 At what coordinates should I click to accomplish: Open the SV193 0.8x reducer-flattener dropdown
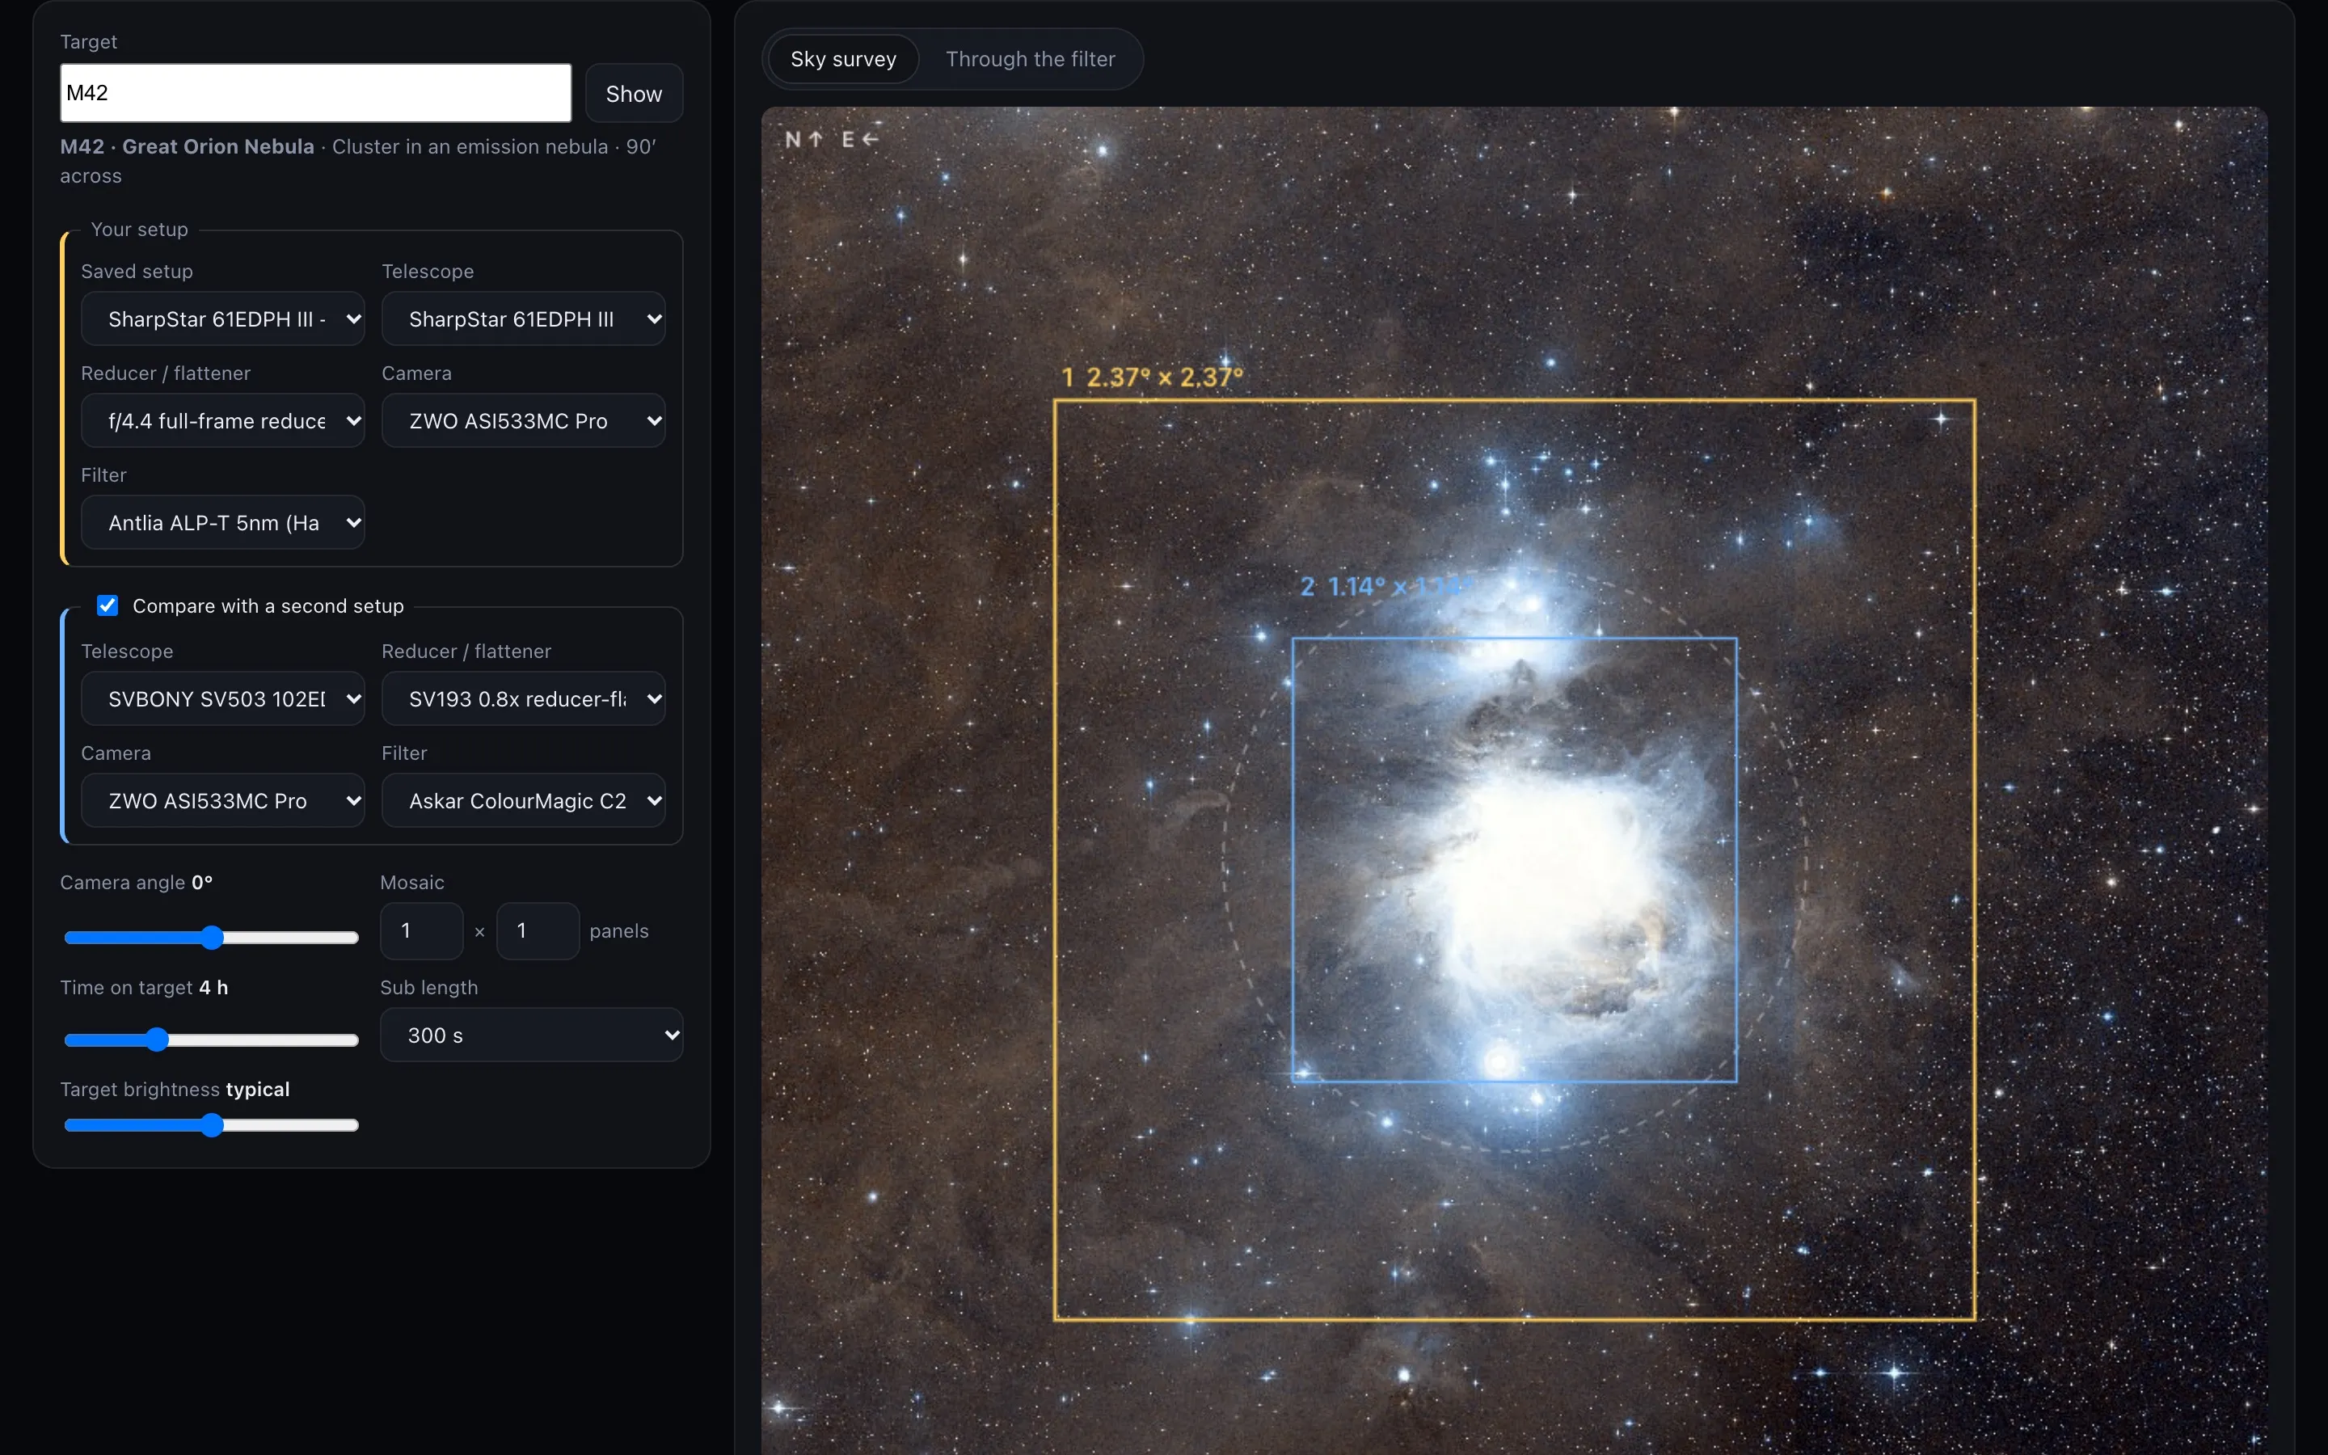click(523, 698)
